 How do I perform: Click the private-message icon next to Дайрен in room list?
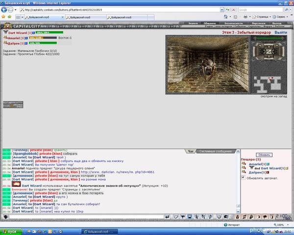click(x=244, y=172)
